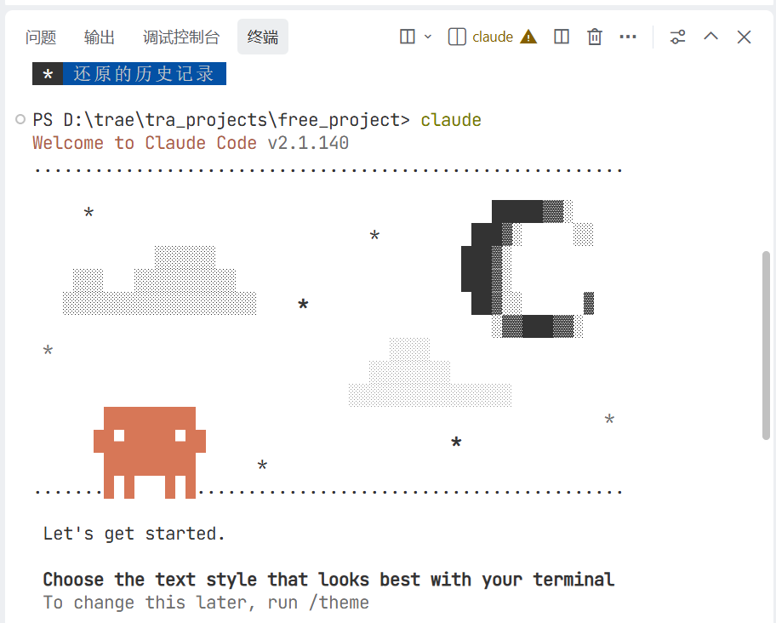Split the terminal with the split icon

coord(562,37)
